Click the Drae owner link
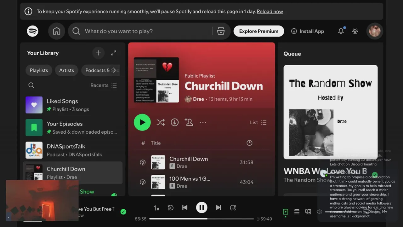 (x=198, y=99)
